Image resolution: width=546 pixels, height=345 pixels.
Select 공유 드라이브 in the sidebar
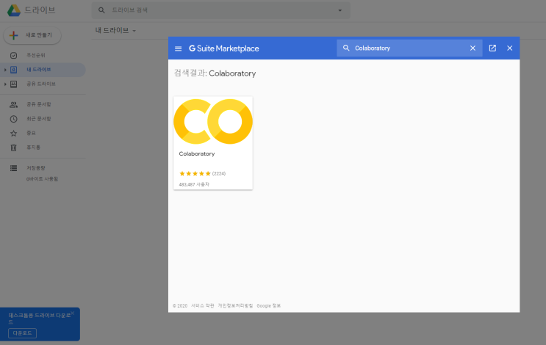tap(43, 84)
